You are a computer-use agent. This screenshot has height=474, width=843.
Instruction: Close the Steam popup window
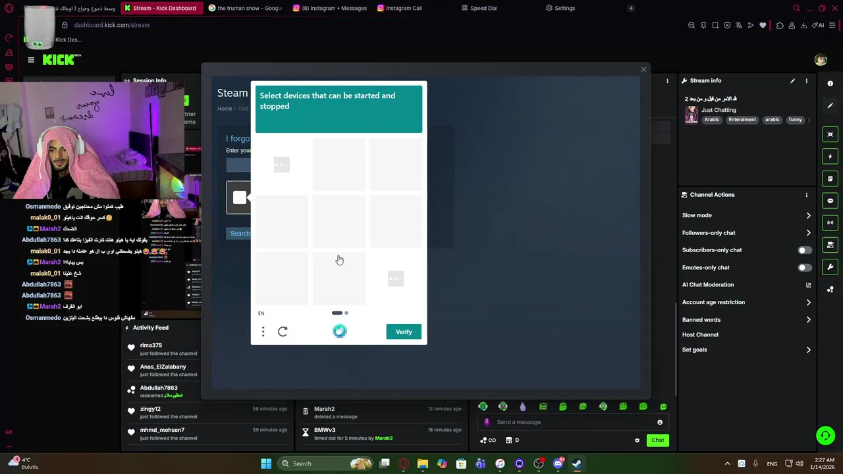tap(643, 69)
